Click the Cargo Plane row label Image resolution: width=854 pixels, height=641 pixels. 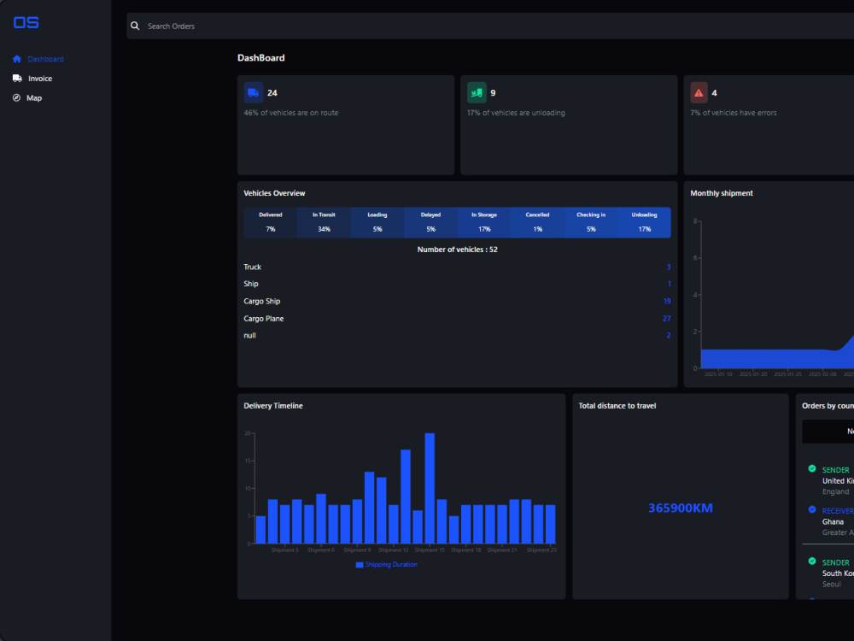pos(264,319)
